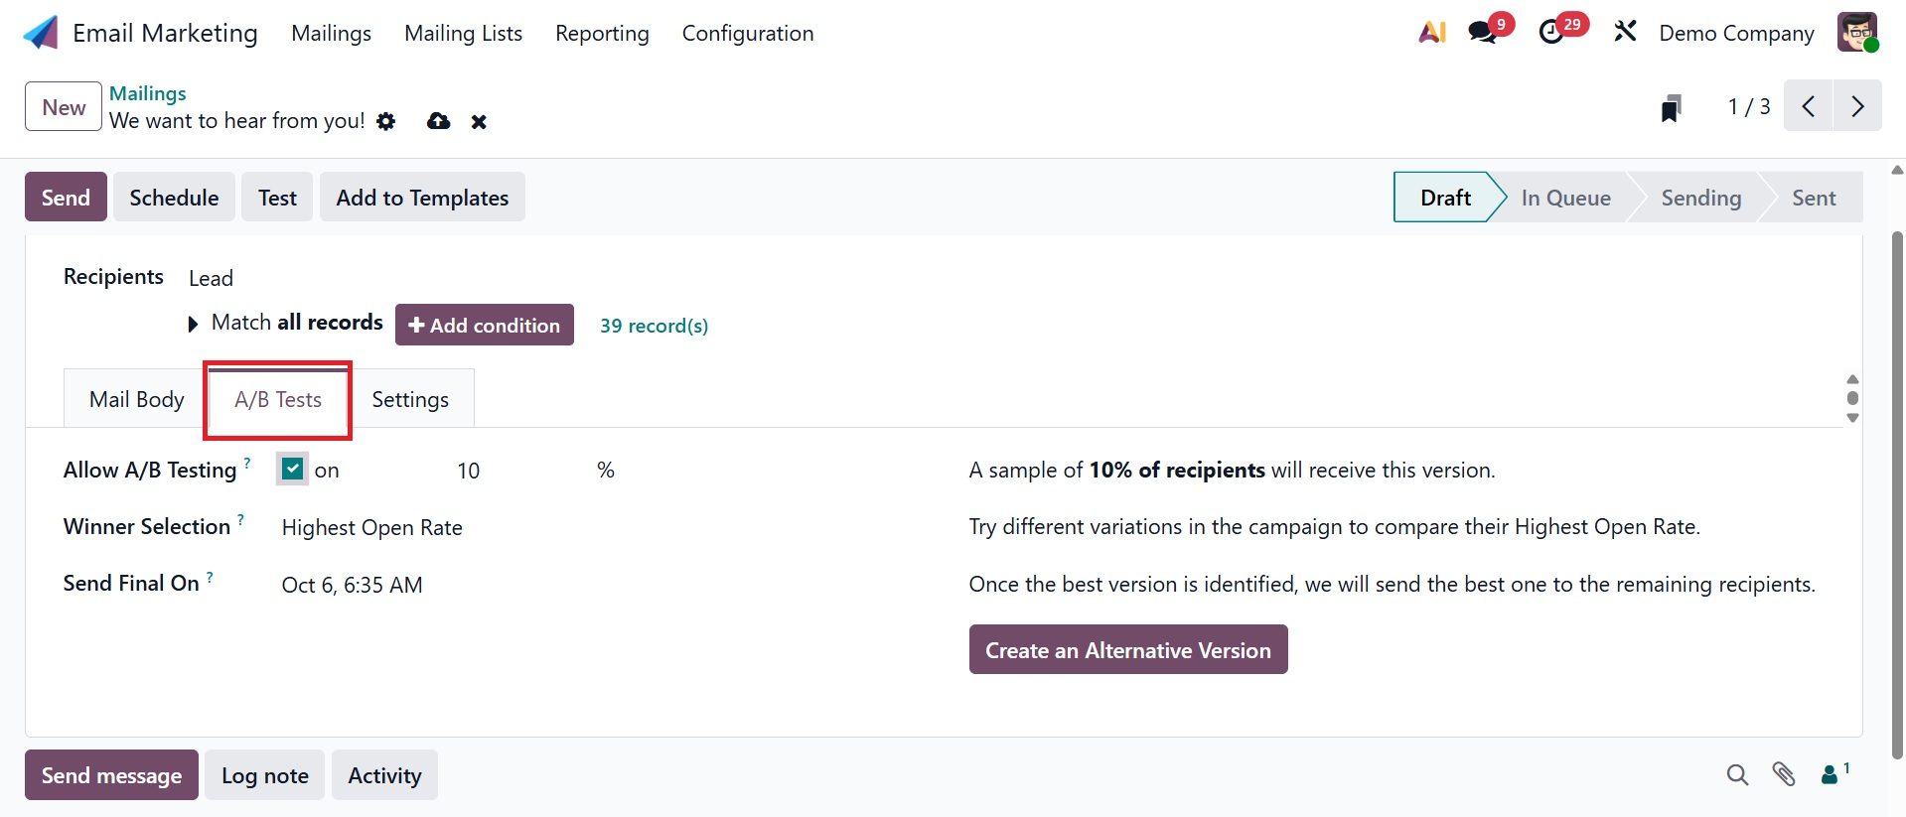The width and height of the screenshot is (1906, 817).
Task: Open the 39 record(s) link
Action: click(654, 326)
